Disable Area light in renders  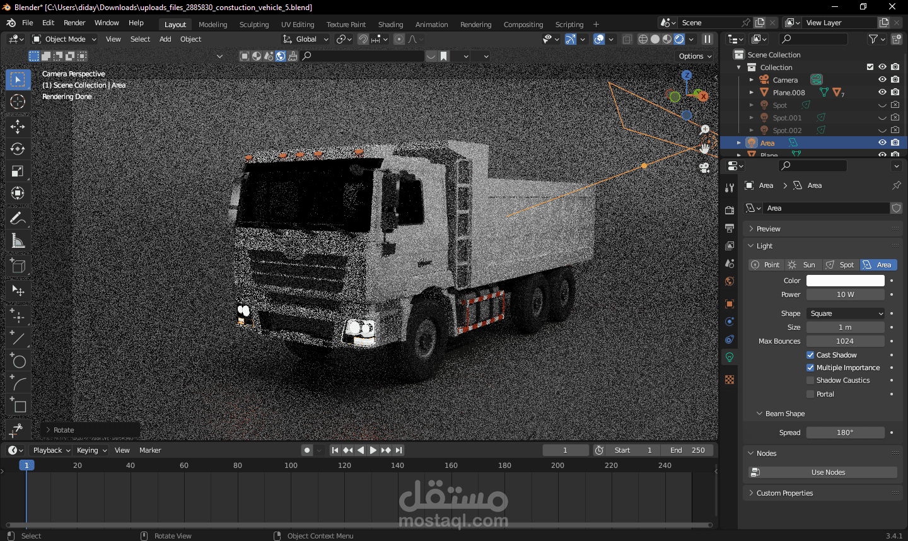click(x=895, y=143)
